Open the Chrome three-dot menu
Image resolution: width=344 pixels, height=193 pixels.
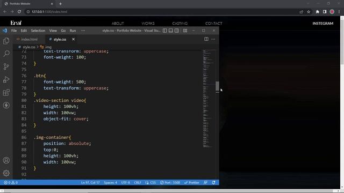[x=339, y=12]
